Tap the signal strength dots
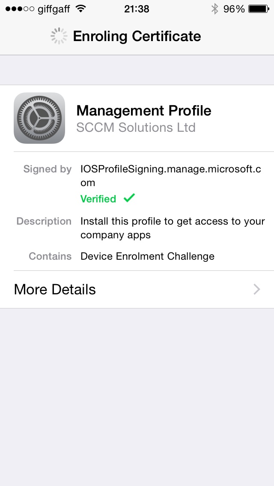Viewport: 274px width, 486px height. pyautogui.click(x=20, y=9)
